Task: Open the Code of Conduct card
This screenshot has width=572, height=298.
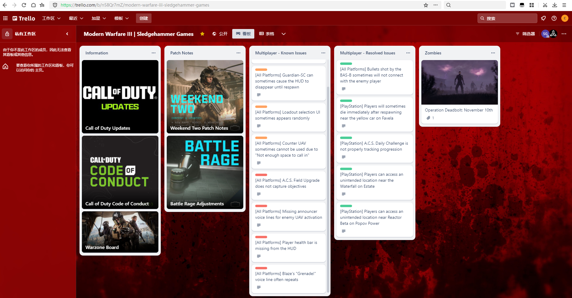Action: [120, 172]
